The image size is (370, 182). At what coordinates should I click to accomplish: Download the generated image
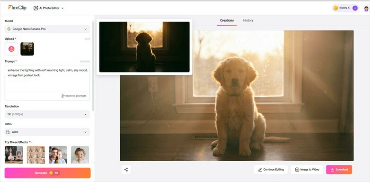[339, 170]
